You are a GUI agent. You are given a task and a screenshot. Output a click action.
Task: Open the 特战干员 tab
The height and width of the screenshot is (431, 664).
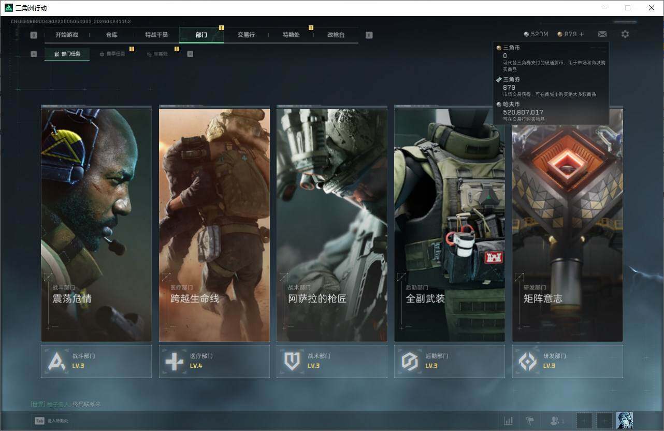pyautogui.click(x=156, y=35)
